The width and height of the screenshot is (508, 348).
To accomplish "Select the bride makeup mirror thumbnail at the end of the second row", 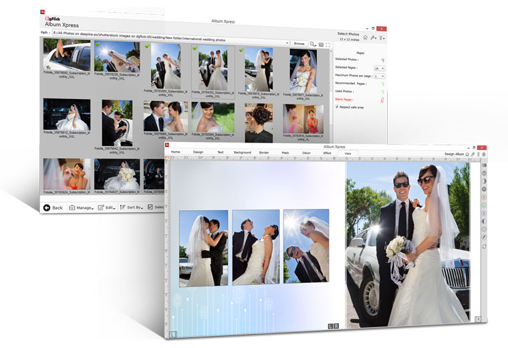I will pos(303,118).
